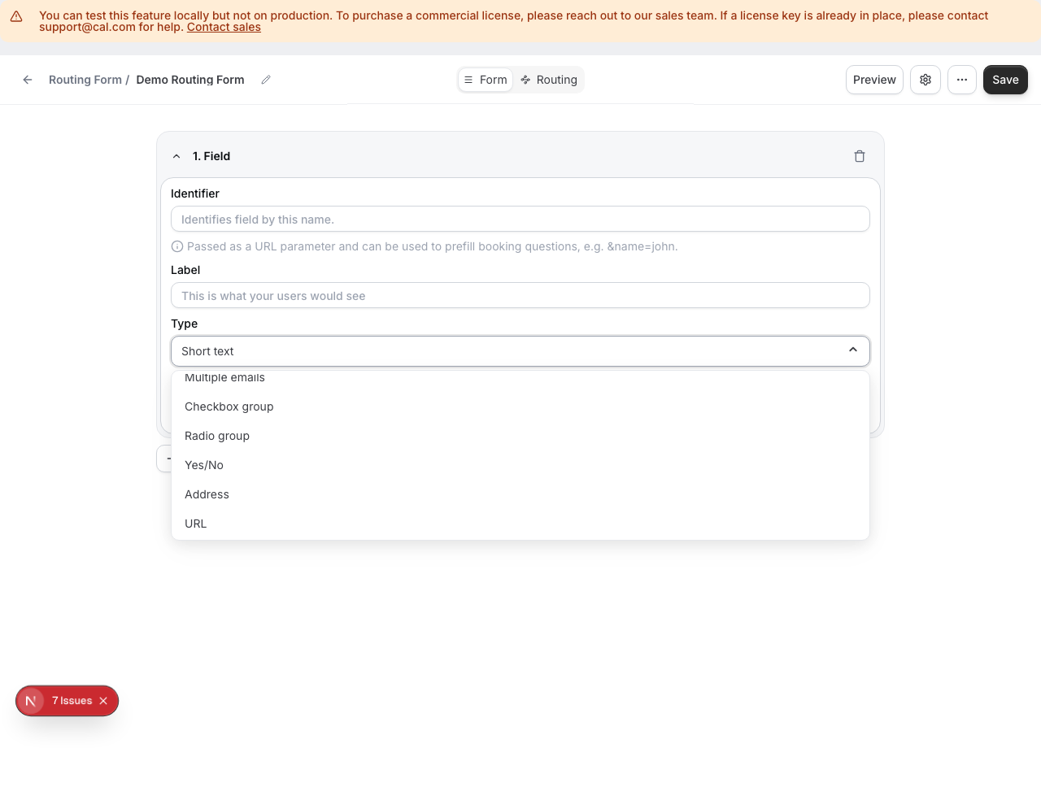Click into the Identifier input field
The width and height of the screenshot is (1041, 787).
tap(520, 219)
